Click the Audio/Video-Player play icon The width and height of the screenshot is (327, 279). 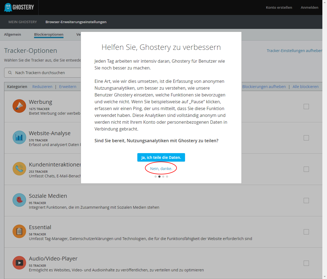pos(19,263)
